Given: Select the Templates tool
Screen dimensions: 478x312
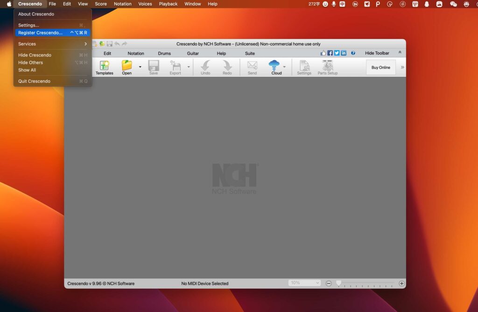Looking at the screenshot, I should (104, 67).
